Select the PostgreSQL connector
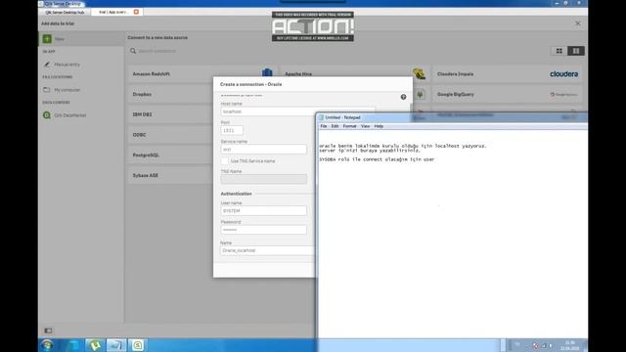 click(x=170, y=154)
